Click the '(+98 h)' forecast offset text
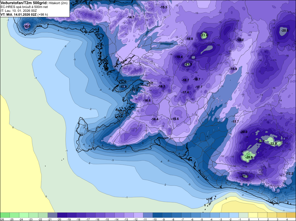296x221 pixels. click(x=43, y=14)
